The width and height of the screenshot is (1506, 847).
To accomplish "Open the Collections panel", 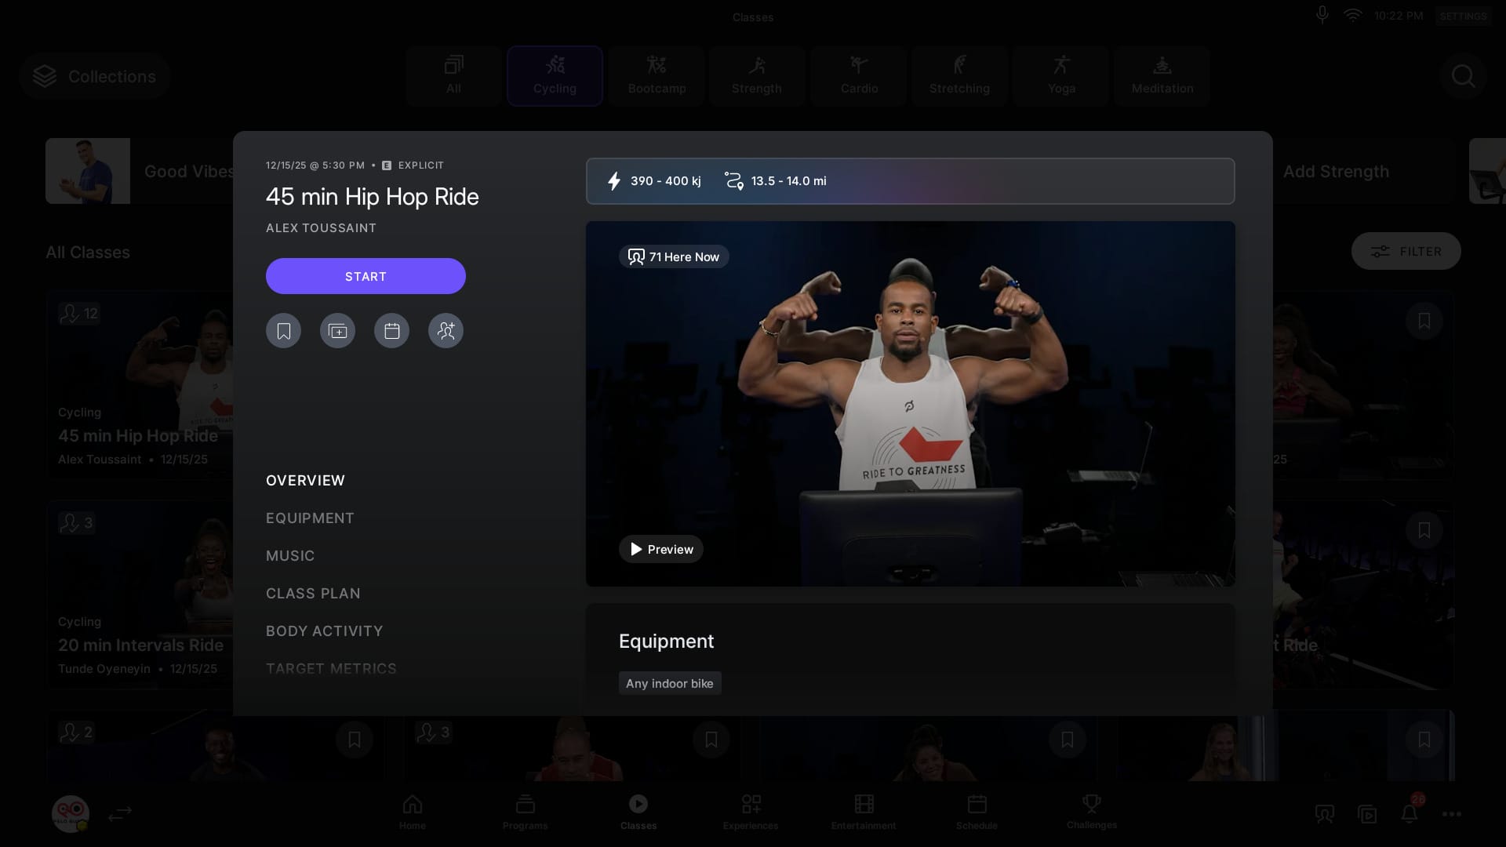I will pos(95,76).
